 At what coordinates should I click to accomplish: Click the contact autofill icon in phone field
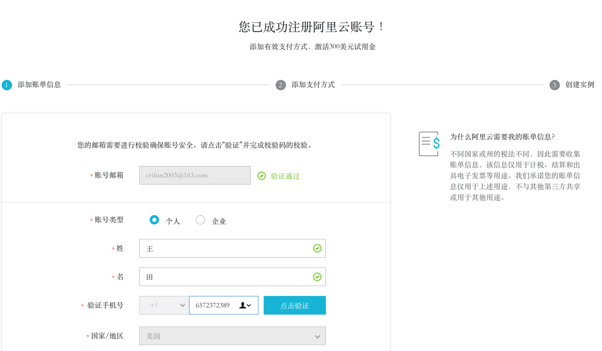coord(242,305)
